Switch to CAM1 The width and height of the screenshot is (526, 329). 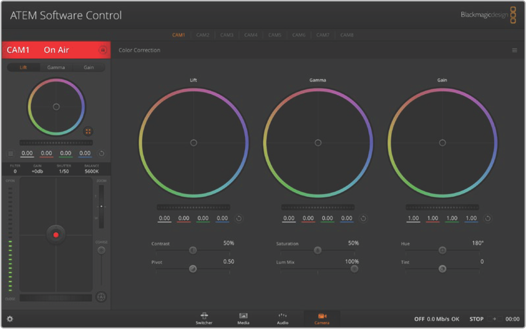[178, 35]
